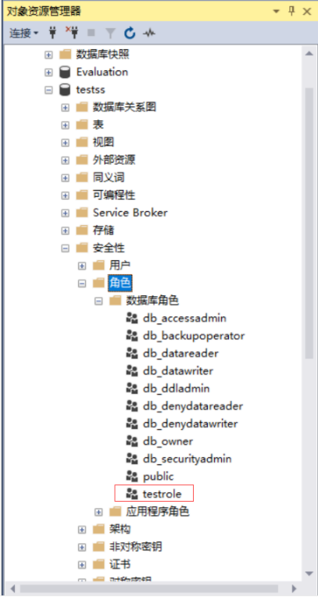This screenshot has width=318, height=597.
Task: Expand the 用户 folder
Action: point(82,266)
